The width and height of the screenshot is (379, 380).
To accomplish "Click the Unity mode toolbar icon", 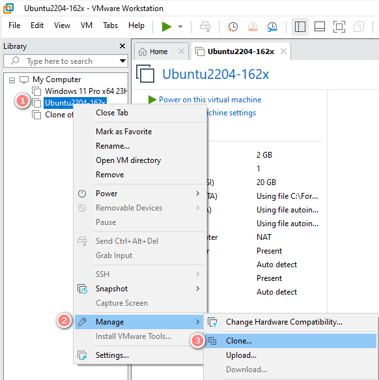I will 359,27.
